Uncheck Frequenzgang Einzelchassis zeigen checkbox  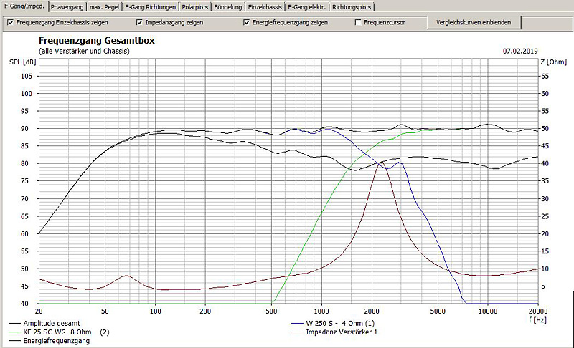click(x=10, y=23)
